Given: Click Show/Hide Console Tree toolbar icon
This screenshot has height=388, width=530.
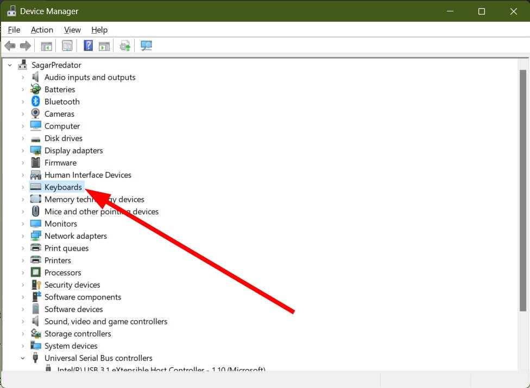Looking at the screenshot, I should [x=46, y=46].
